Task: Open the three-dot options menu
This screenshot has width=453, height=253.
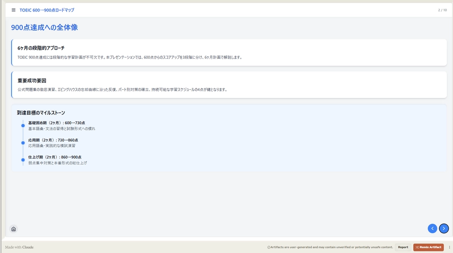Action: 449,247
